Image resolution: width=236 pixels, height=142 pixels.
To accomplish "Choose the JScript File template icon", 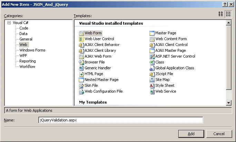I will pyautogui.click(x=152, y=74).
